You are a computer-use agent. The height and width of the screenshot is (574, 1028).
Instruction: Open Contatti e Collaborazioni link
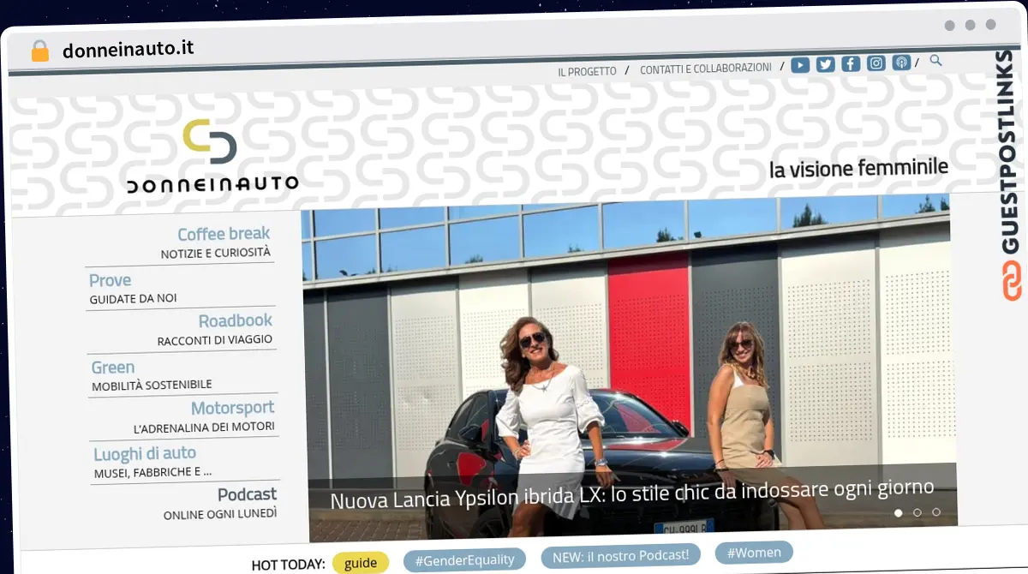706,69
